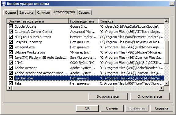This screenshot has height=115, width=176.
Task: Click the Применить button
Action: coord(137,108)
